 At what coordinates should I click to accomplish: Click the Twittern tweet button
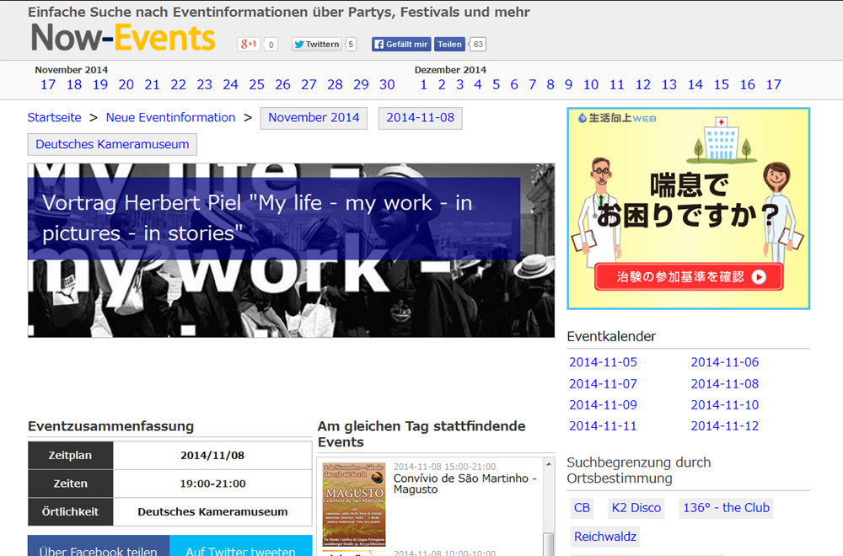click(x=317, y=44)
